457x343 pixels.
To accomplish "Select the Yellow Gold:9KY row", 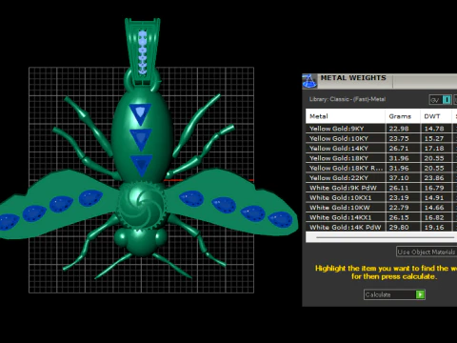I will coord(381,129).
